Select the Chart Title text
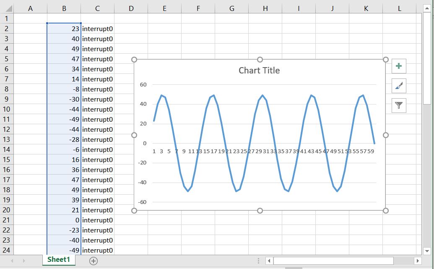Viewport: 434px width, 269px height. 259,71
